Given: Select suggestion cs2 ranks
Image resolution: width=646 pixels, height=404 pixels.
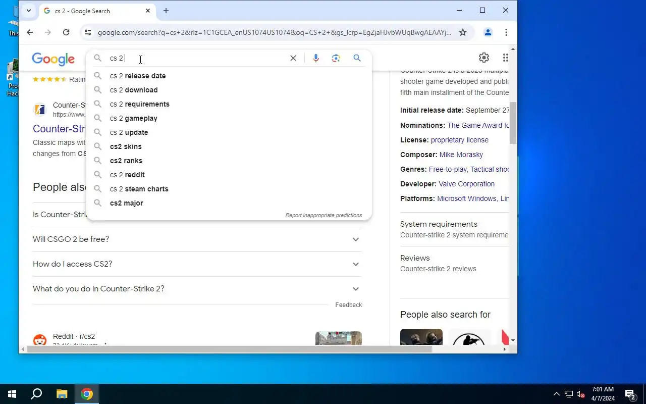Looking at the screenshot, I should pyautogui.click(x=229, y=161).
